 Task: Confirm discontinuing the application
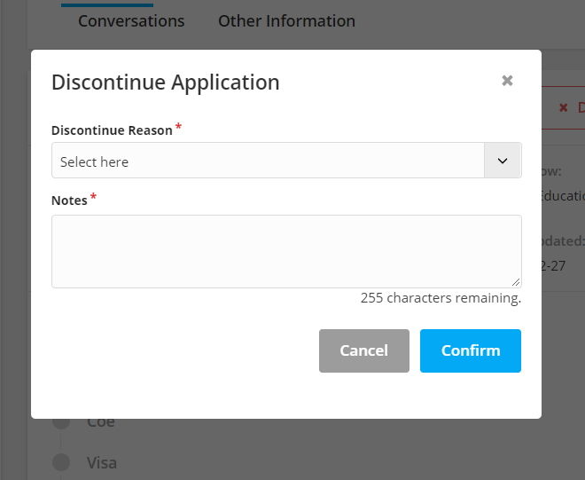click(x=470, y=350)
